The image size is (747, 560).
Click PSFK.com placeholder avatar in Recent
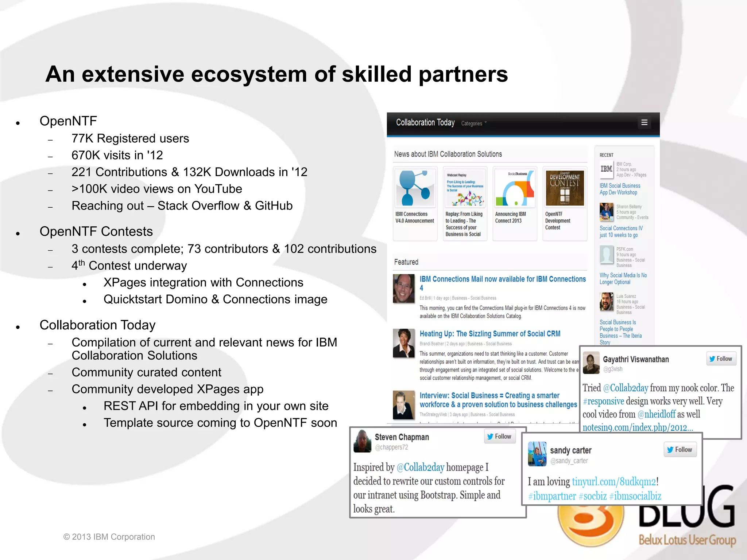pyautogui.click(x=607, y=255)
